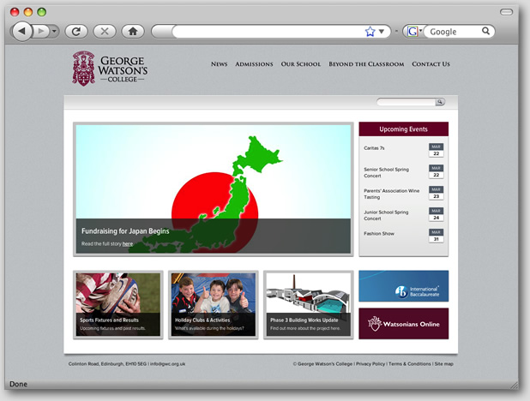This screenshot has height=401, width=530.
Task: Click the International Baccalaureate banner
Action: pyautogui.click(x=403, y=286)
